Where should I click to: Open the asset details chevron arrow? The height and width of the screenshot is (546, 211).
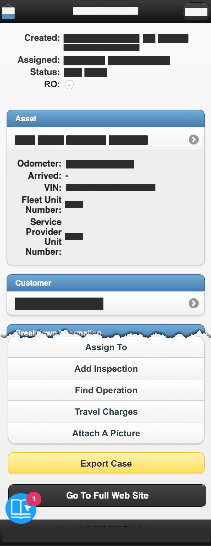(x=193, y=140)
